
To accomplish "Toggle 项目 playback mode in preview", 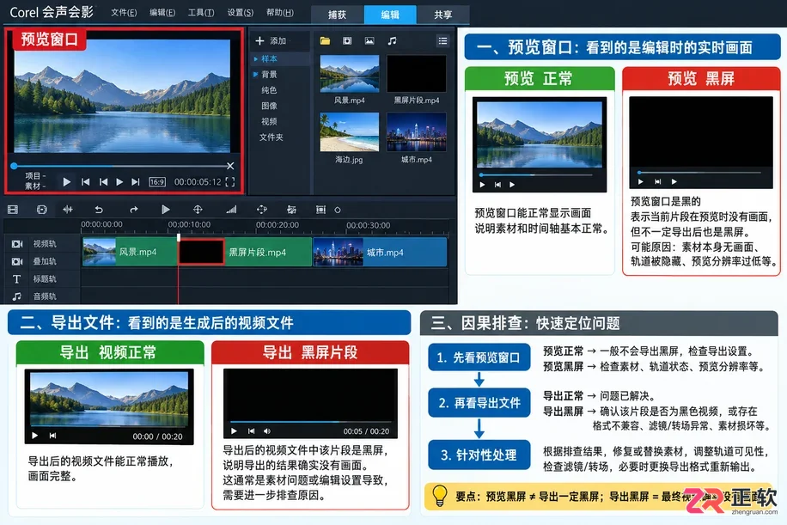I will 35,175.
